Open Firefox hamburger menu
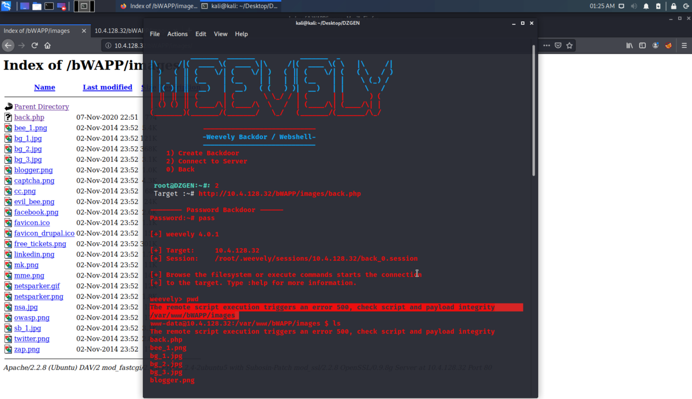692x399 pixels. (x=683, y=45)
